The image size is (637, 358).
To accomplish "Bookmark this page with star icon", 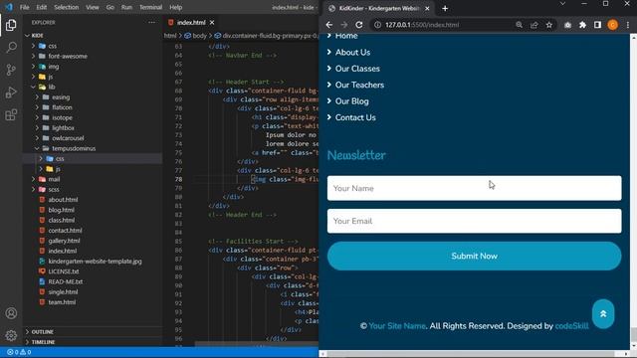I will coord(548,25).
